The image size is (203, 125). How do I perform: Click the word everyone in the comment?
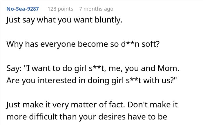pyautogui.click(x=58, y=44)
